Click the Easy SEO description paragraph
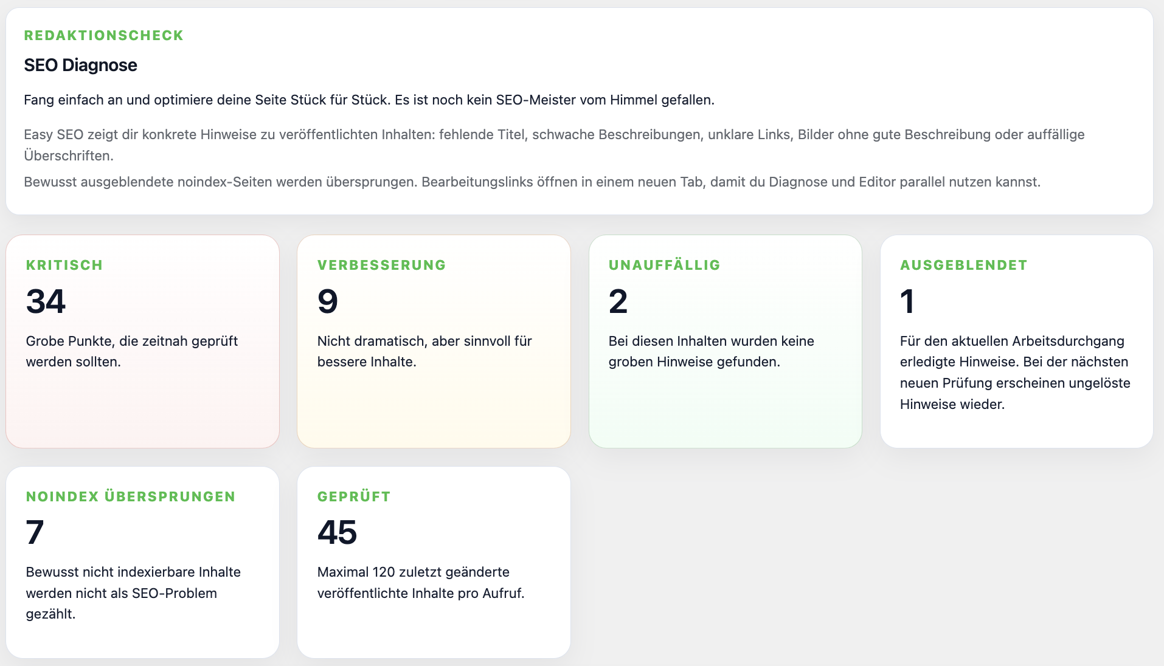The width and height of the screenshot is (1164, 666). (x=554, y=145)
